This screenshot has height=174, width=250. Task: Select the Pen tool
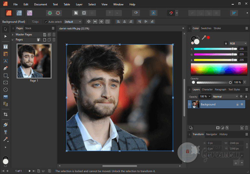tap(6, 68)
